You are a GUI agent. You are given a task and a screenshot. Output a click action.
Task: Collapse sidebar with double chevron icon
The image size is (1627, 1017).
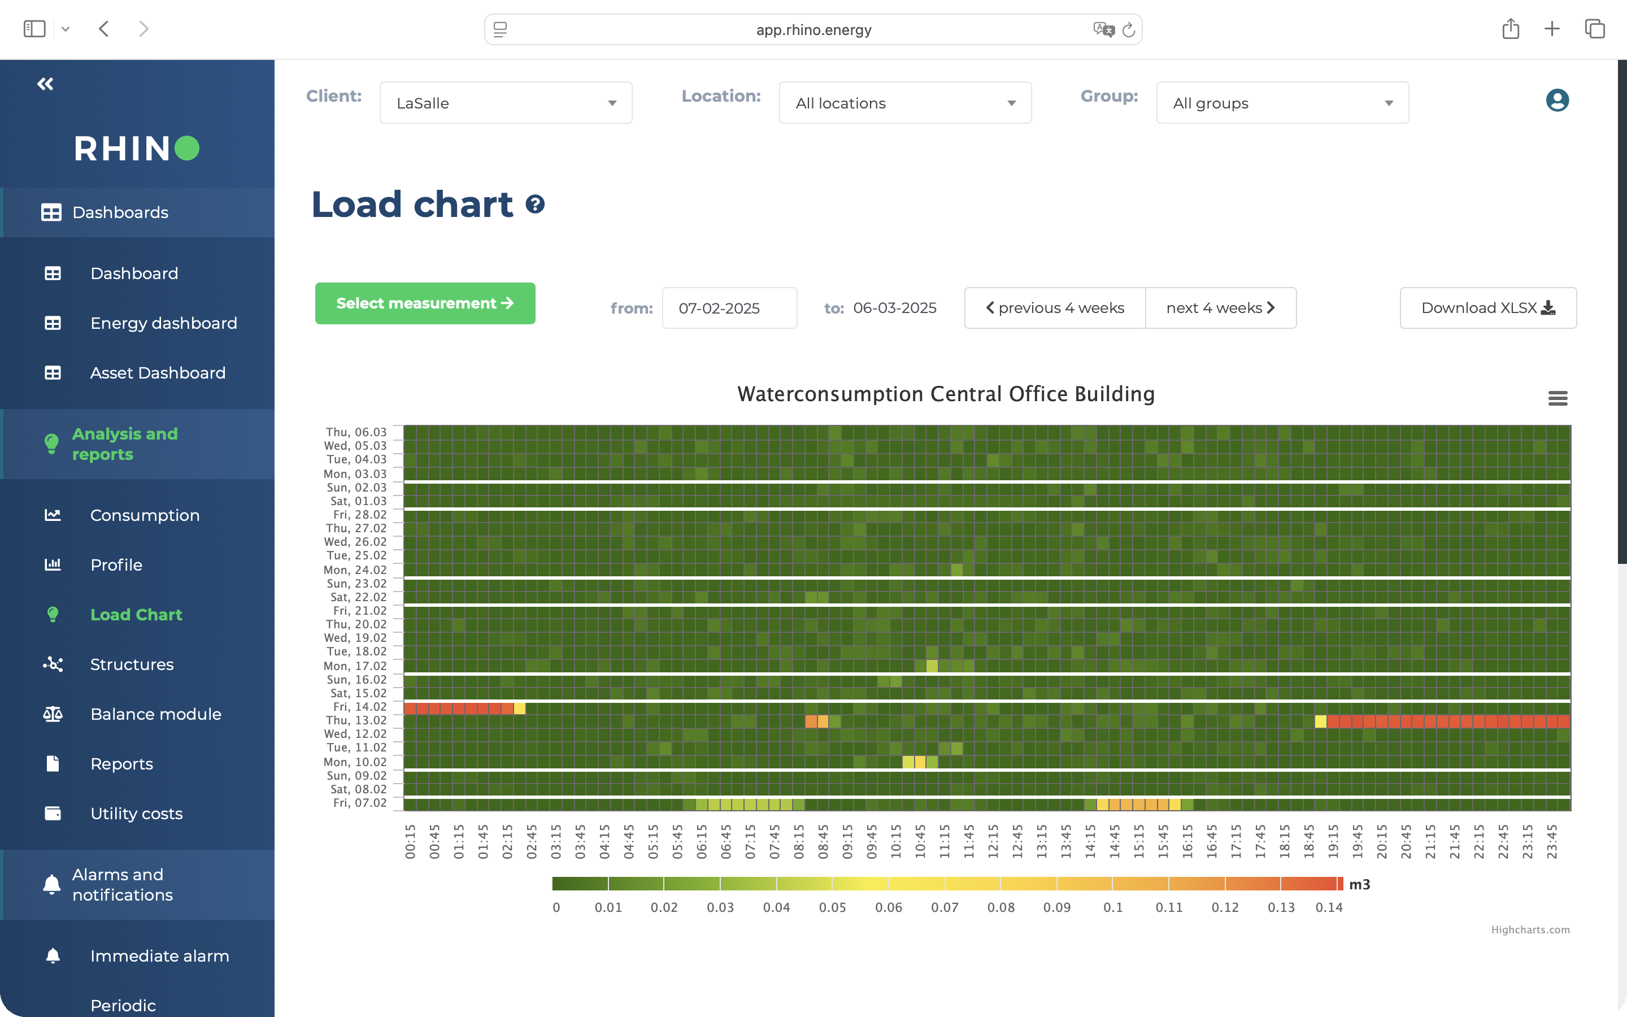click(x=45, y=84)
